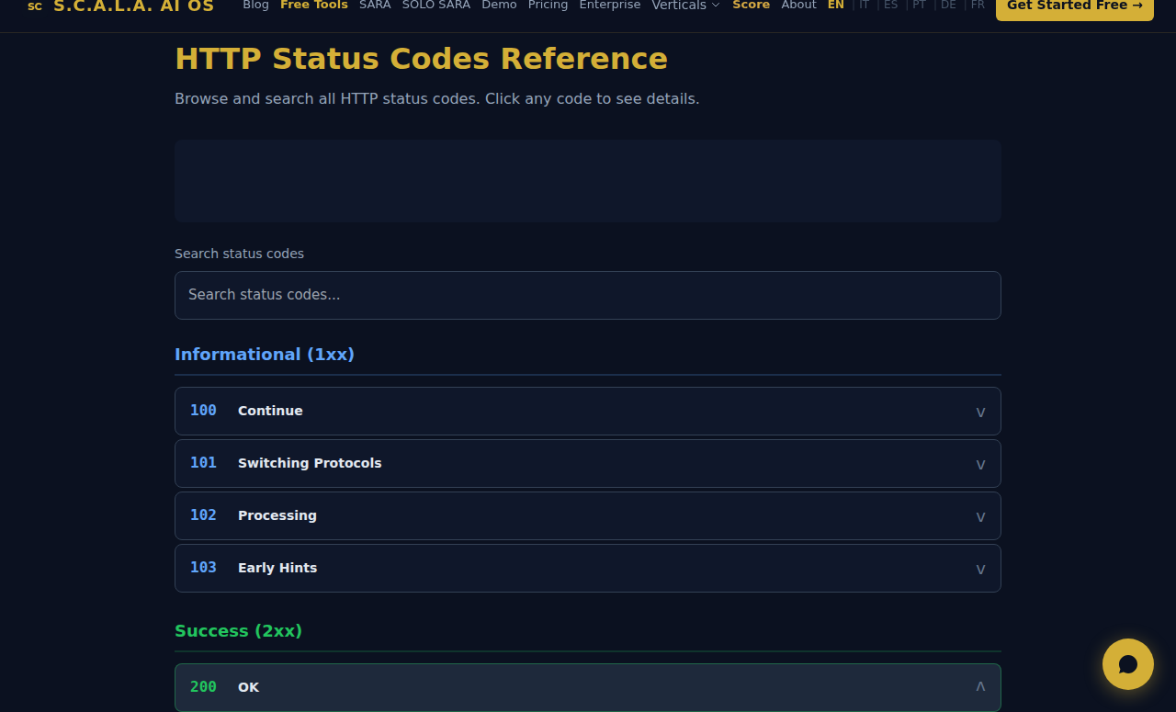Switch language to FR
This screenshot has height=712, width=1176.
pos(978,6)
